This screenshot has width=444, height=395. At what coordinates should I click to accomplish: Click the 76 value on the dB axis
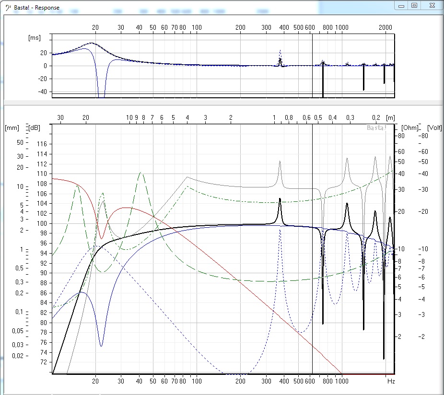44,343
